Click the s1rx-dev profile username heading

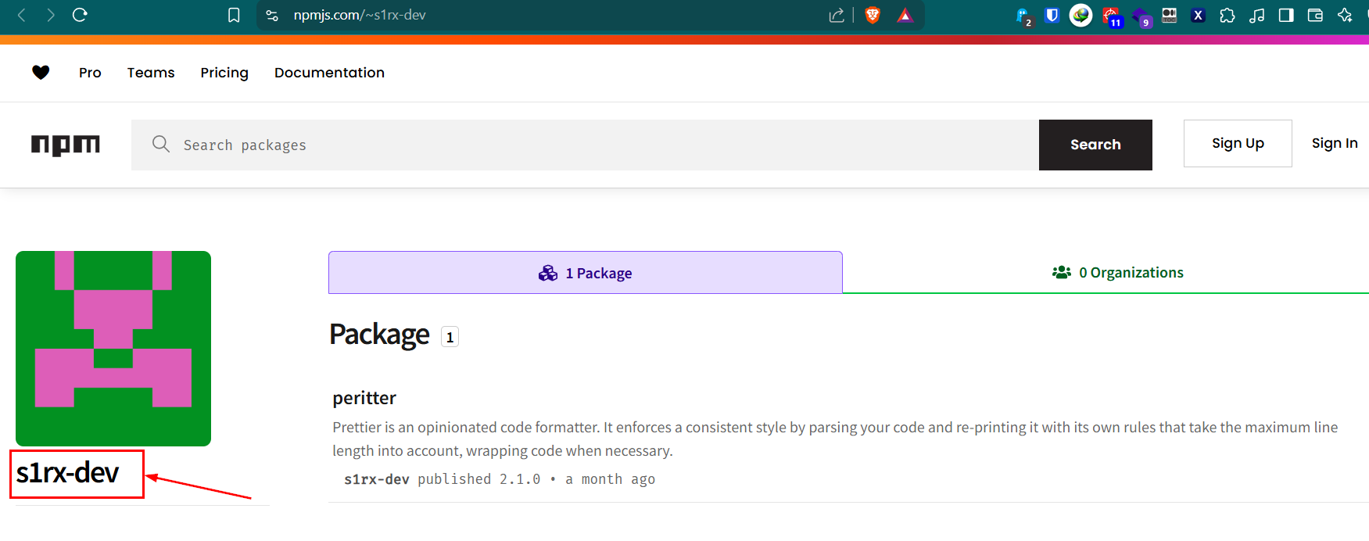click(x=68, y=473)
